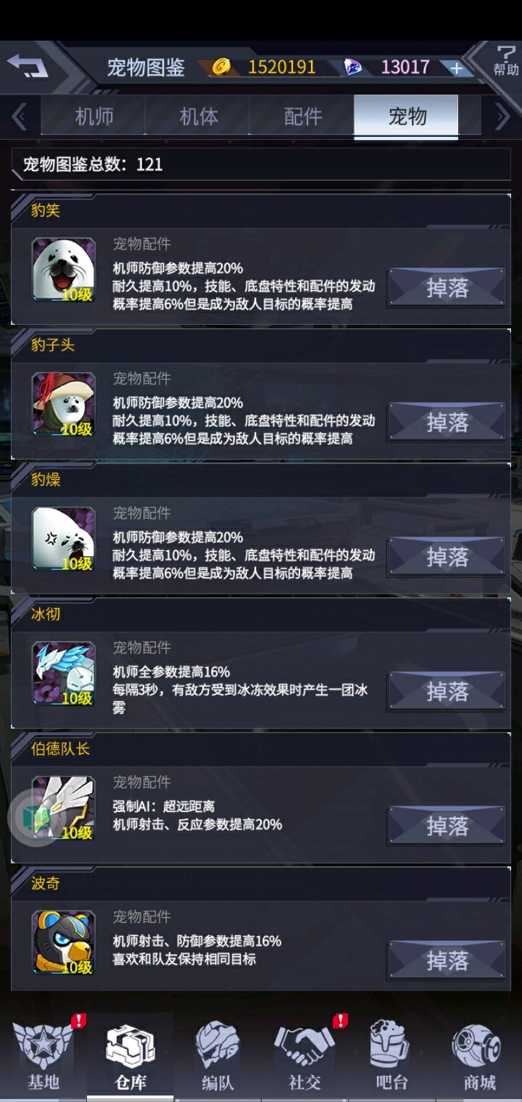The width and height of the screenshot is (522, 1102).
Task: Tap 掉落 button for 豹笑
Action: [447, 288]
